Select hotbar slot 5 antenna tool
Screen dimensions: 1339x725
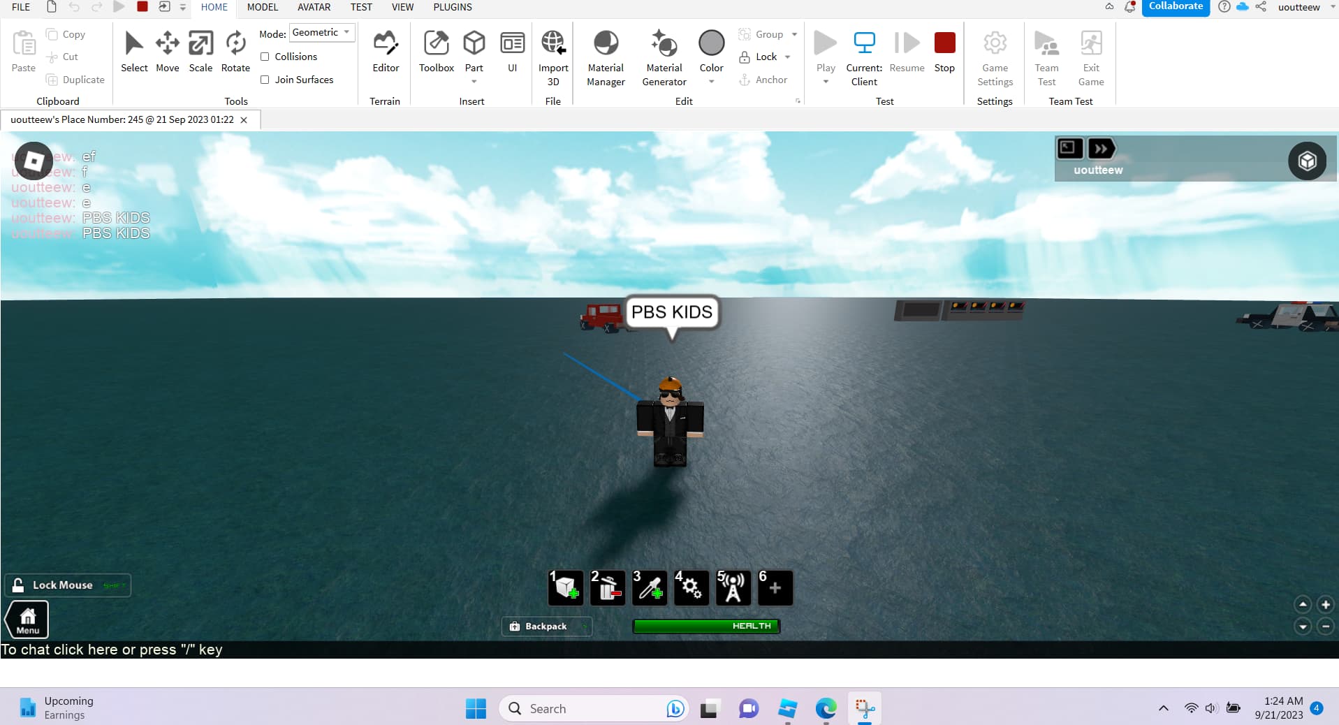click(x=733, y=587)
